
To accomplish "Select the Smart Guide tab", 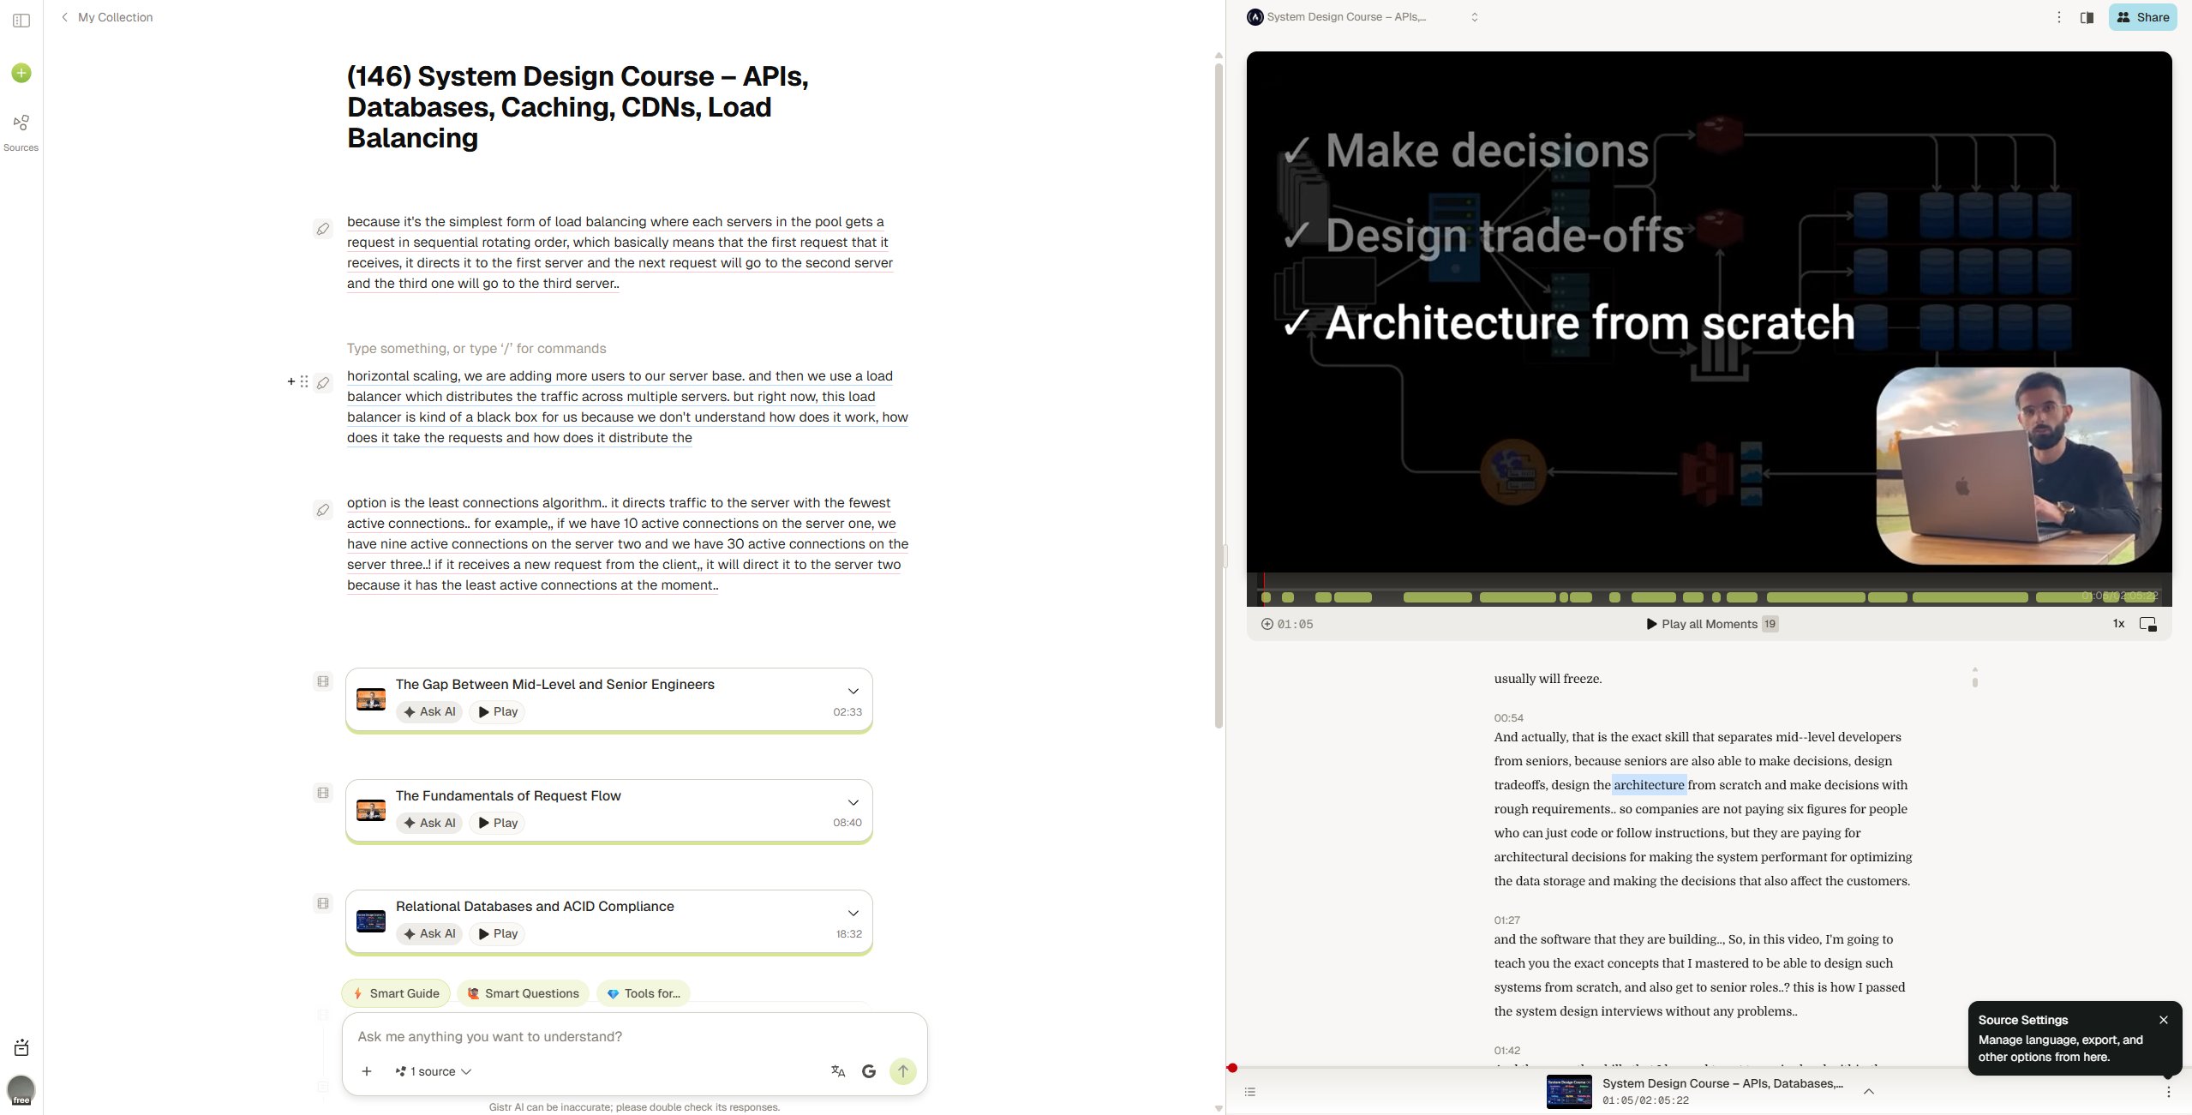I will pos(396,993).
